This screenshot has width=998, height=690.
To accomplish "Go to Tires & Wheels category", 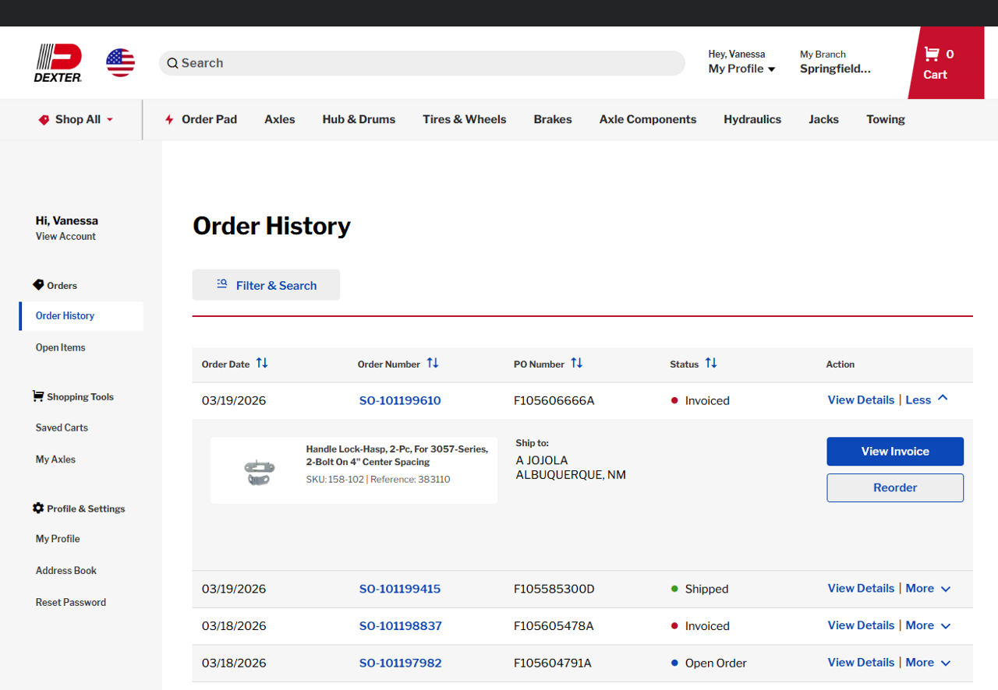I will (x=465, y=120).
